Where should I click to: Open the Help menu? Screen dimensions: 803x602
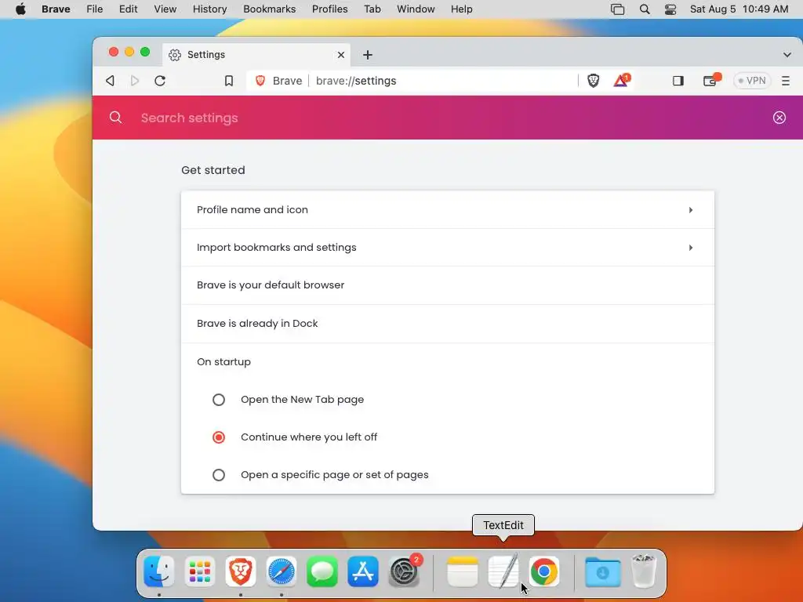pos(461,9)
